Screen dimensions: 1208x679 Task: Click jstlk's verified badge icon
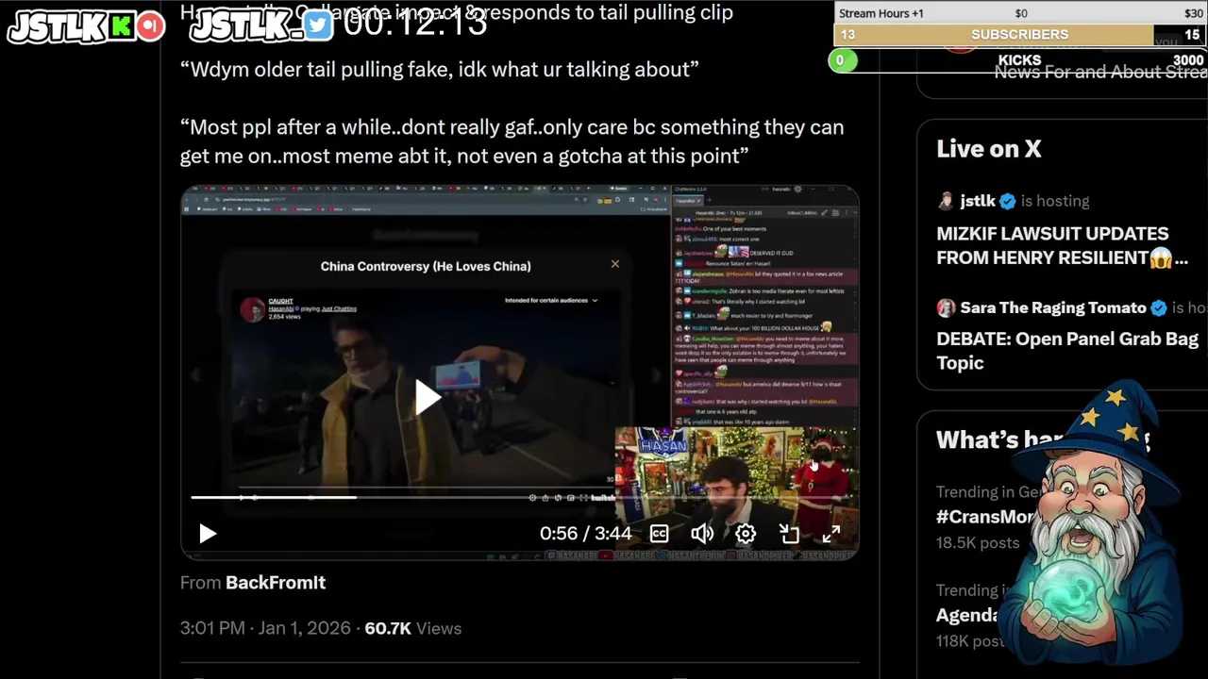tap(1007, 201)
